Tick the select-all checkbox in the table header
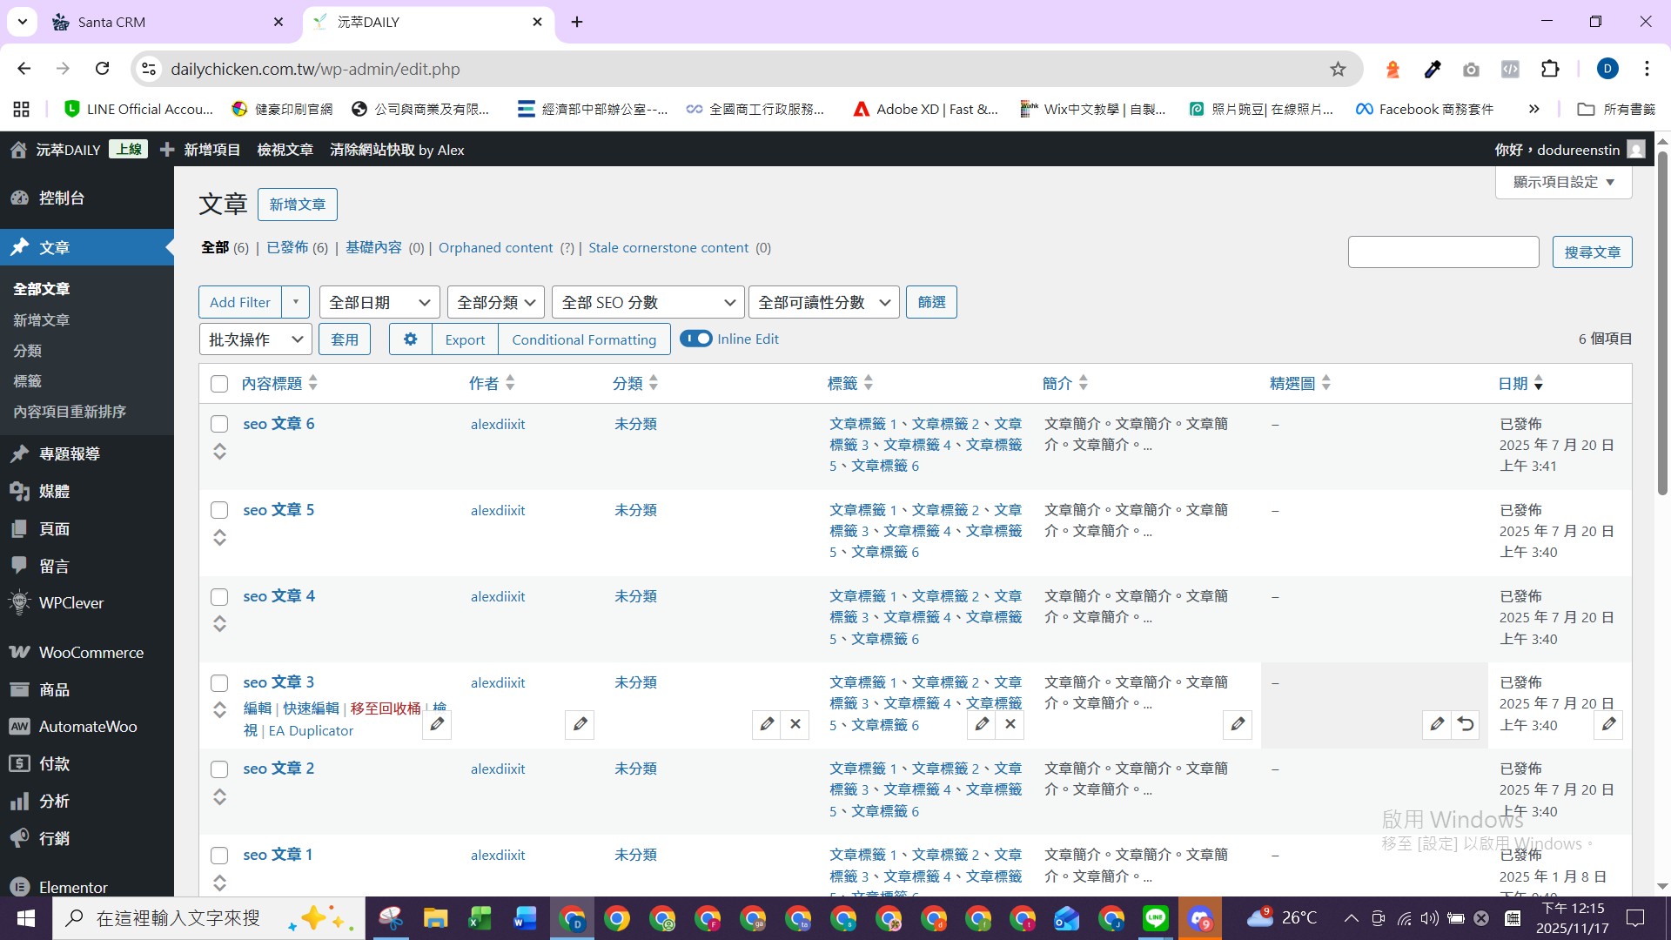 pos(219,384)
